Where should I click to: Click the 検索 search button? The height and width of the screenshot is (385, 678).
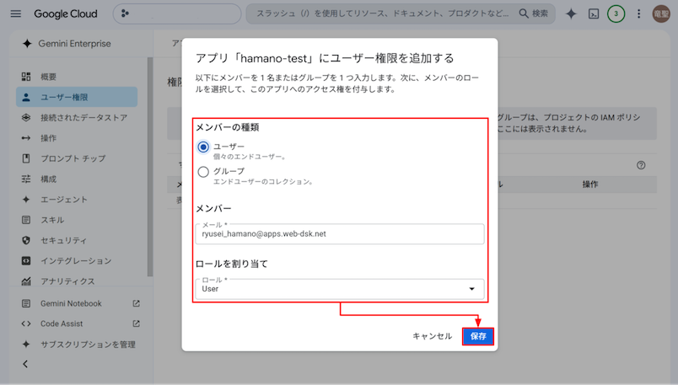click(534, 13)
